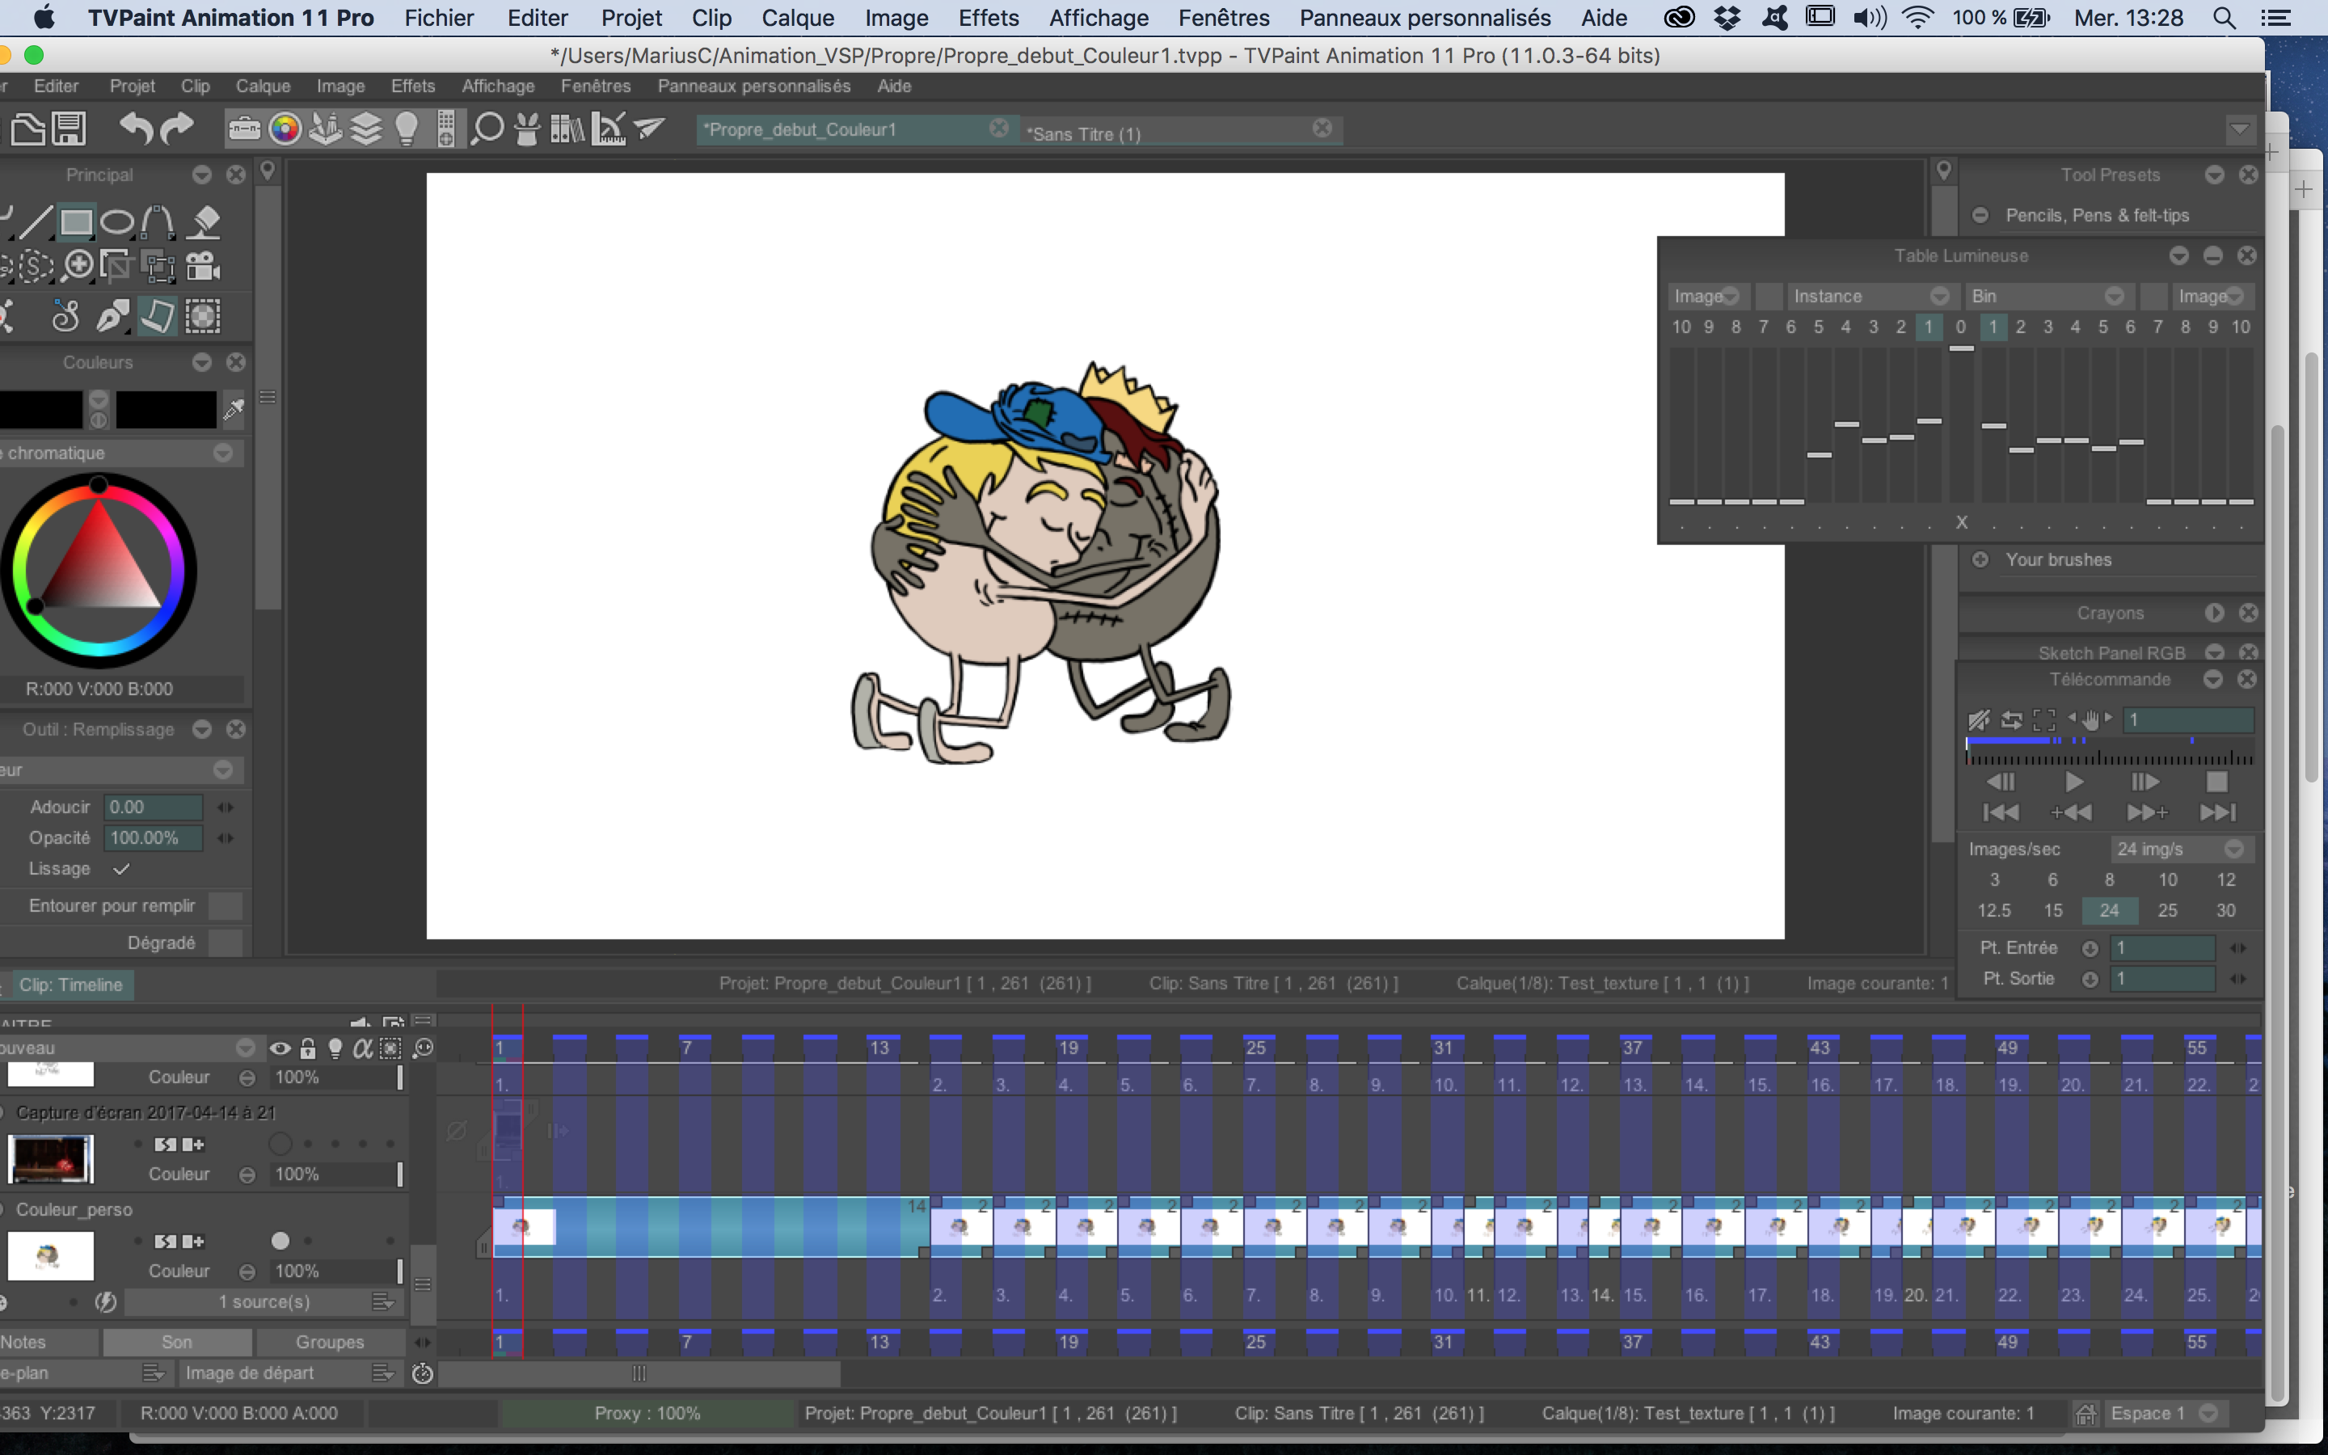Select the camera tool
The width and height of the screenshot is (2328, 1455).
203,266
